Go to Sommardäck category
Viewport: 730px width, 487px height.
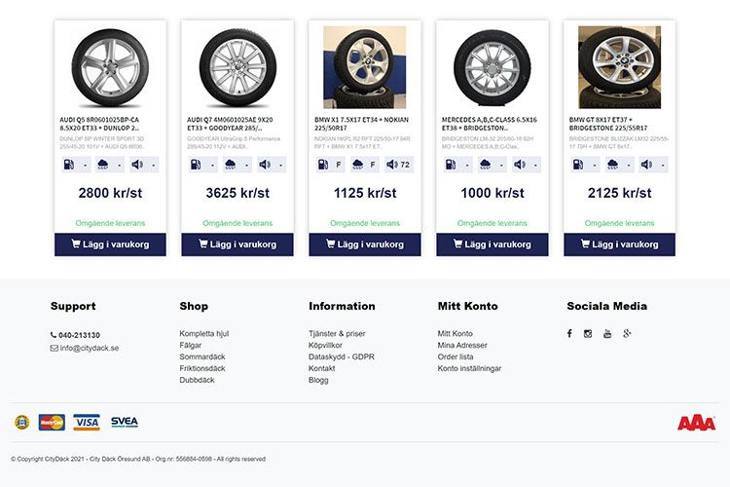(x=202, y=357)
